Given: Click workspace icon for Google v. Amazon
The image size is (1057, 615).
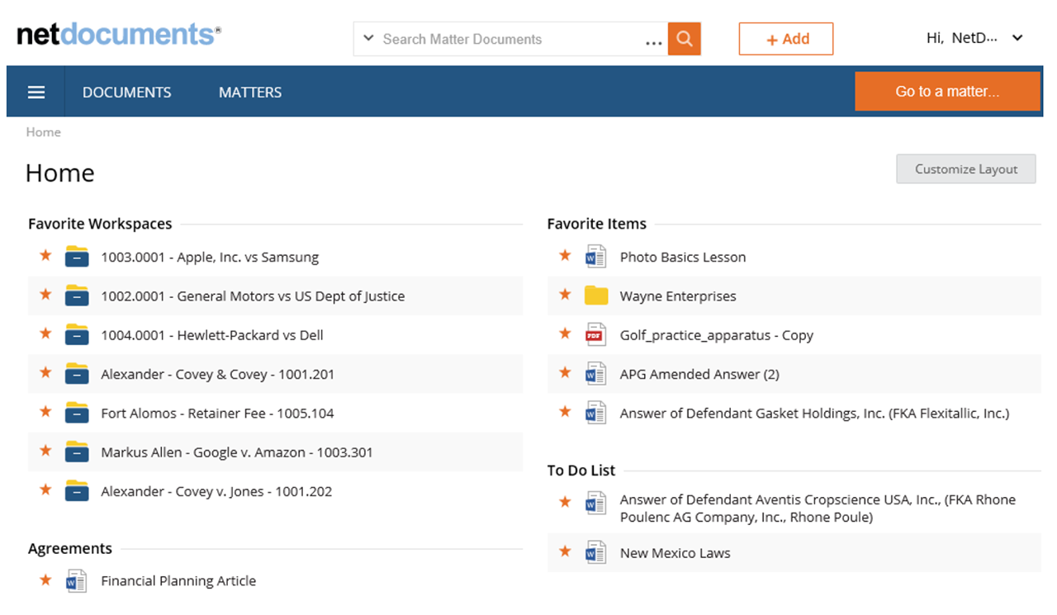Looking at the screenshot, I should 77,452.
